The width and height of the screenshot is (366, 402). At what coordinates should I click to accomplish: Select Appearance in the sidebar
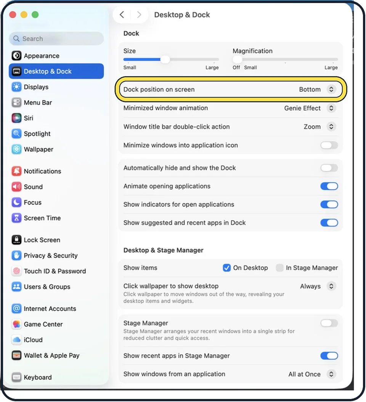tap(56, 56)
